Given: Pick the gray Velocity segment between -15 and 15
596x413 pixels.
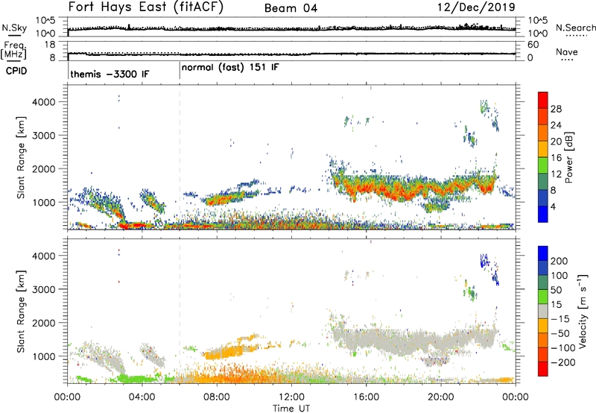Looking at the screenshot, I should pyautogui.click(x=543, y=311).
